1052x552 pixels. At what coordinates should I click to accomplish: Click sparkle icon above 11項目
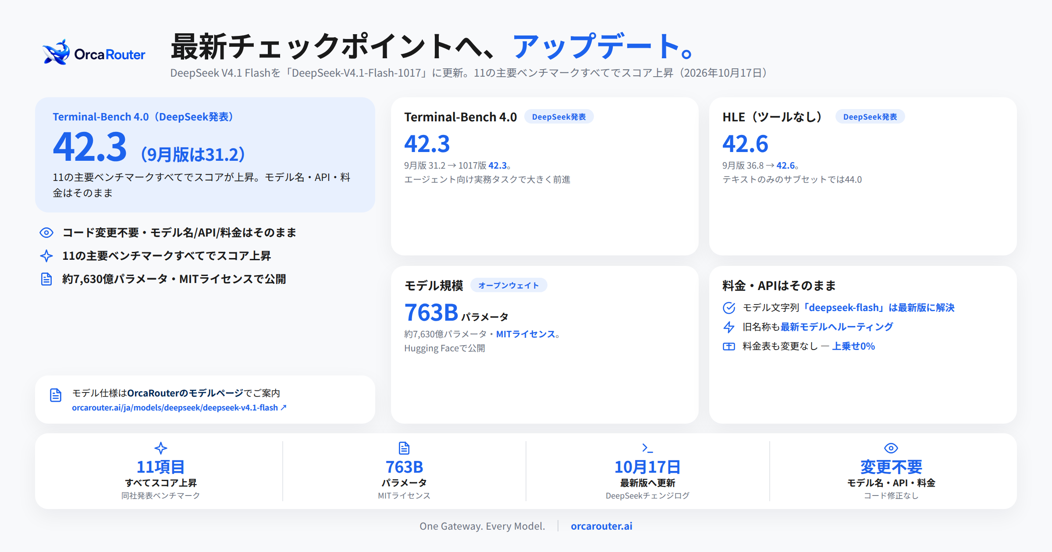tap(161, 448)
